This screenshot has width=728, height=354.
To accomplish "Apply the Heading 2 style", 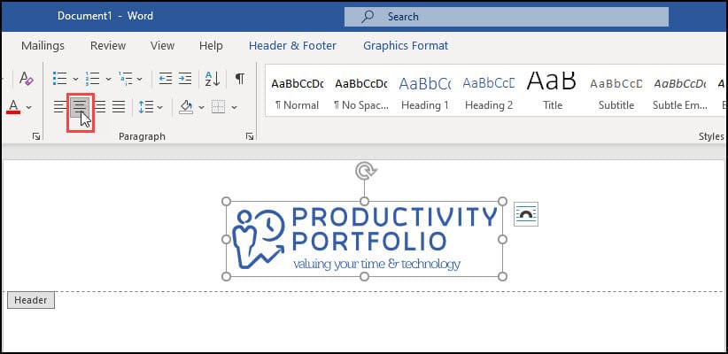I will 489,93.
